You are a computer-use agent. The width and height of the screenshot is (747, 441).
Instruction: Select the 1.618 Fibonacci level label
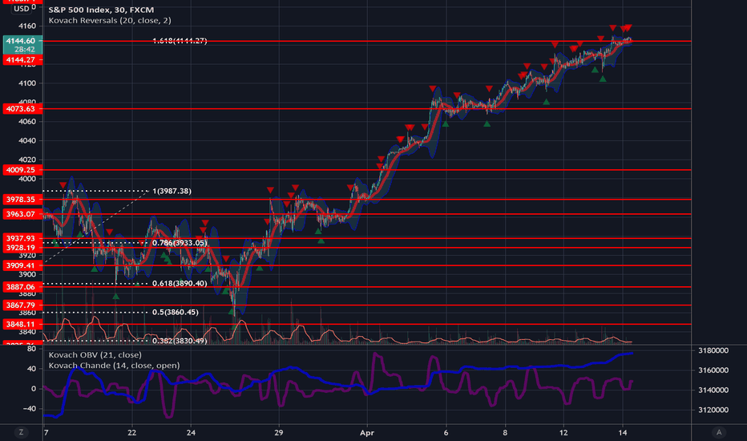click(x=180, y=41)
